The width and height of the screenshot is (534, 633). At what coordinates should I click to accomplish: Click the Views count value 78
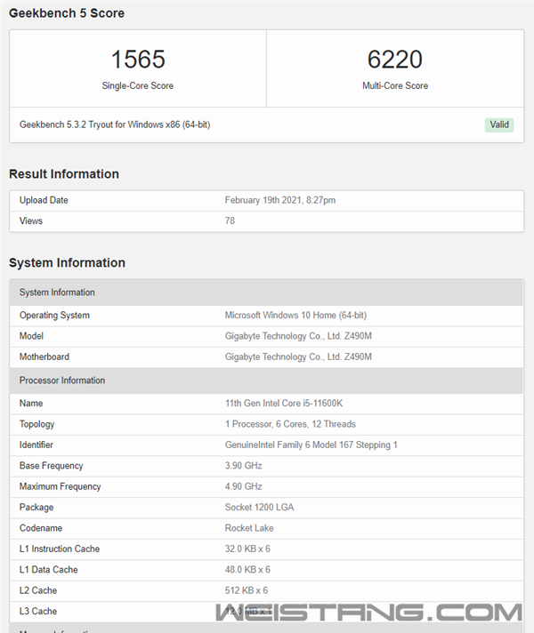coord(230,220)
